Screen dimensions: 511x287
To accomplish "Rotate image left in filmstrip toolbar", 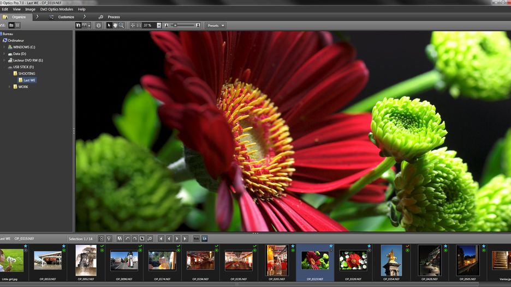I will (127, 239).
